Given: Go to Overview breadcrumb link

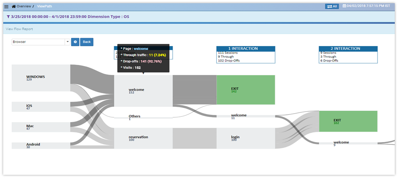Looking at the screenshot, I should pos(24,6).
